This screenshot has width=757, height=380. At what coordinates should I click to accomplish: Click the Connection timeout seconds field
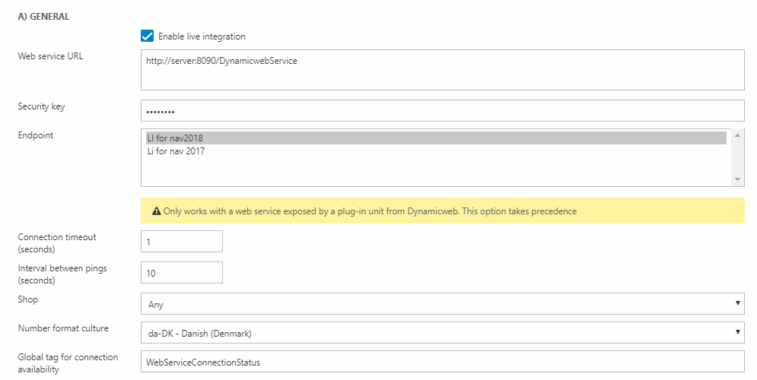pos(182,242)
